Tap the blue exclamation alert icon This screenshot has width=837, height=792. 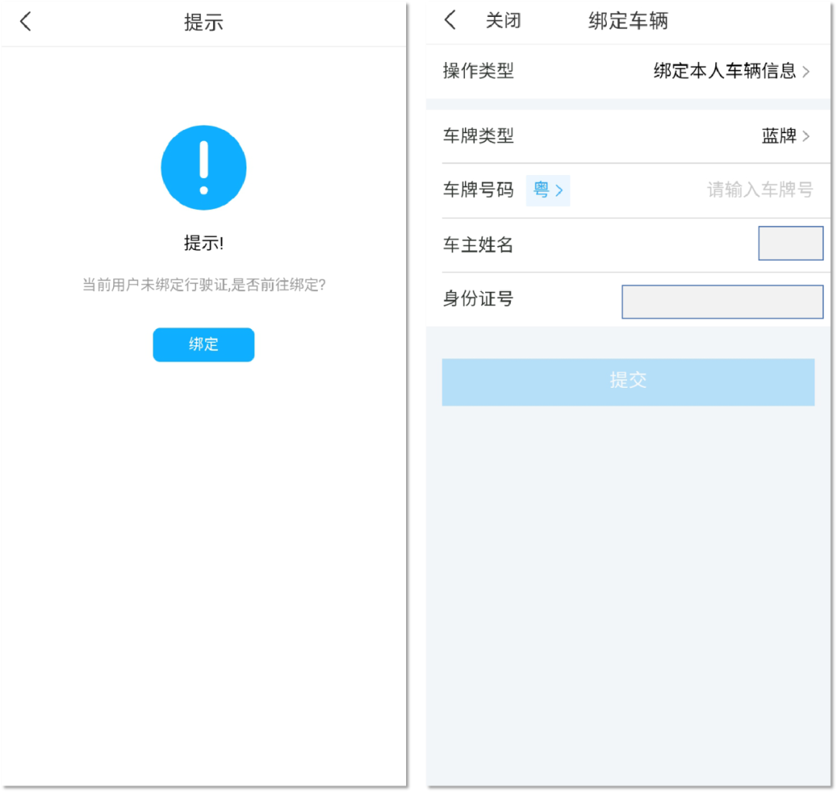point(203,167)
